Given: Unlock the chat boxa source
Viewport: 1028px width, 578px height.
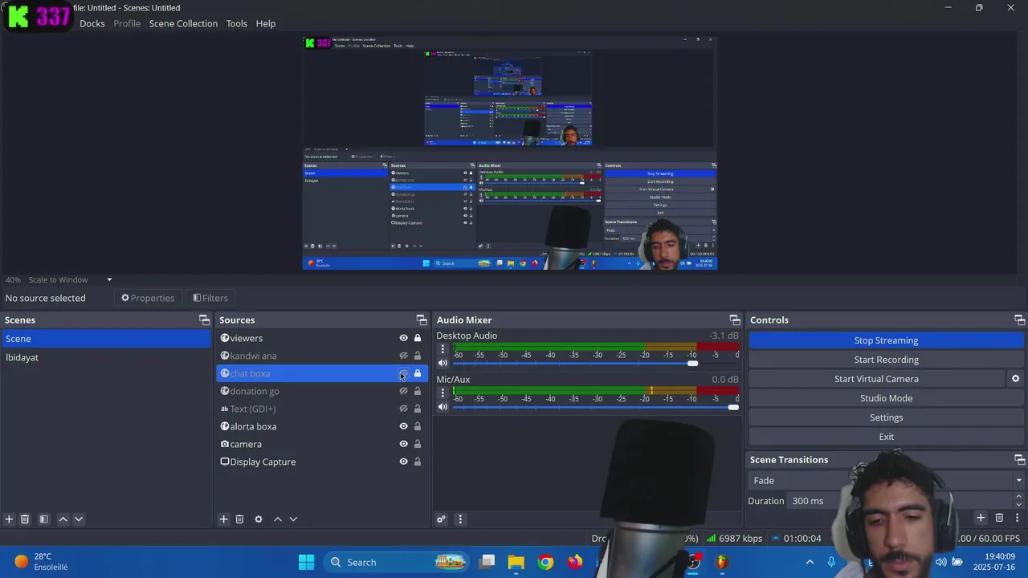Looking at the screenshot, I should pos(418,373).
